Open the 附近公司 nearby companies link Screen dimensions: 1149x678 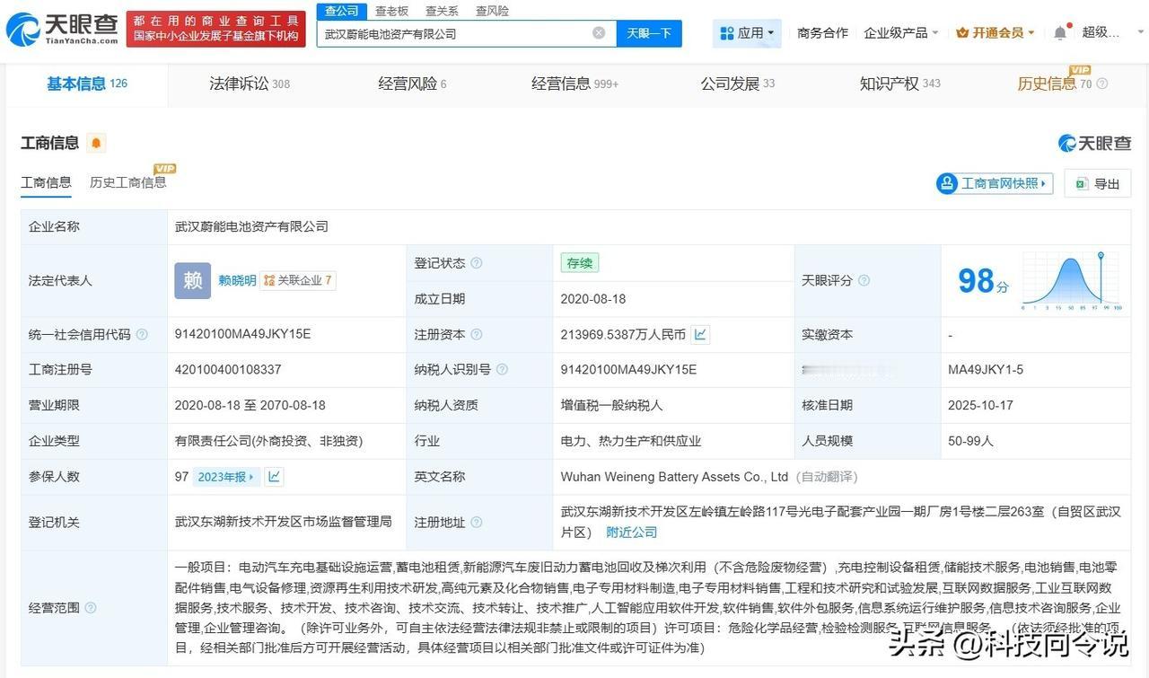(631, 533)
